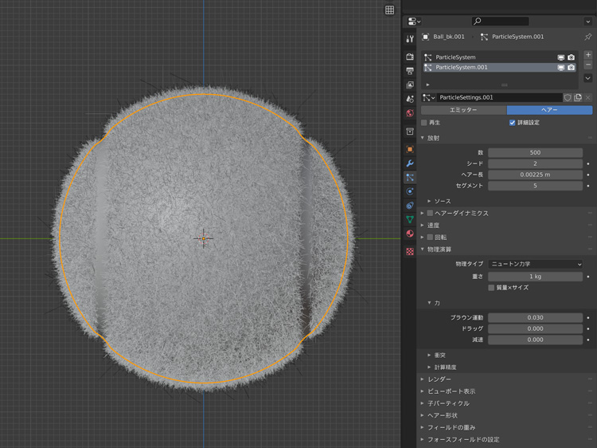Viewport: 597px width, 448px height.
Task: Open the Modifiers wrench tab icon
Action: [410, 163]
